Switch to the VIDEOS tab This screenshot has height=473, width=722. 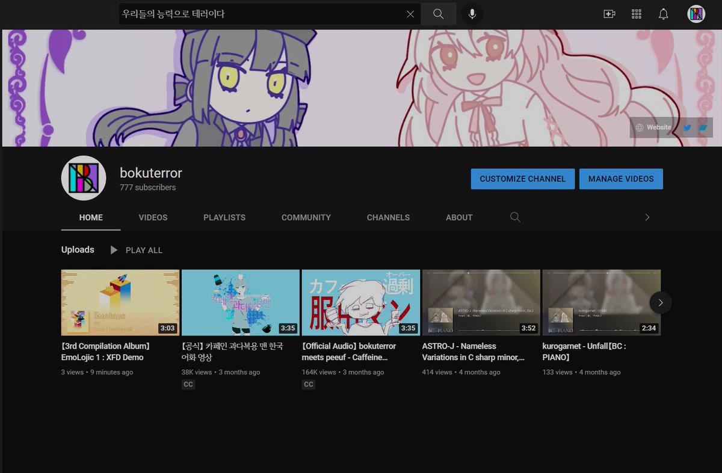click(x=153, y=217)
